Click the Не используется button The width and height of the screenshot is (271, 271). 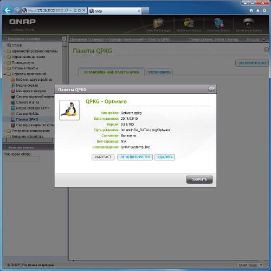coord(135,157)
